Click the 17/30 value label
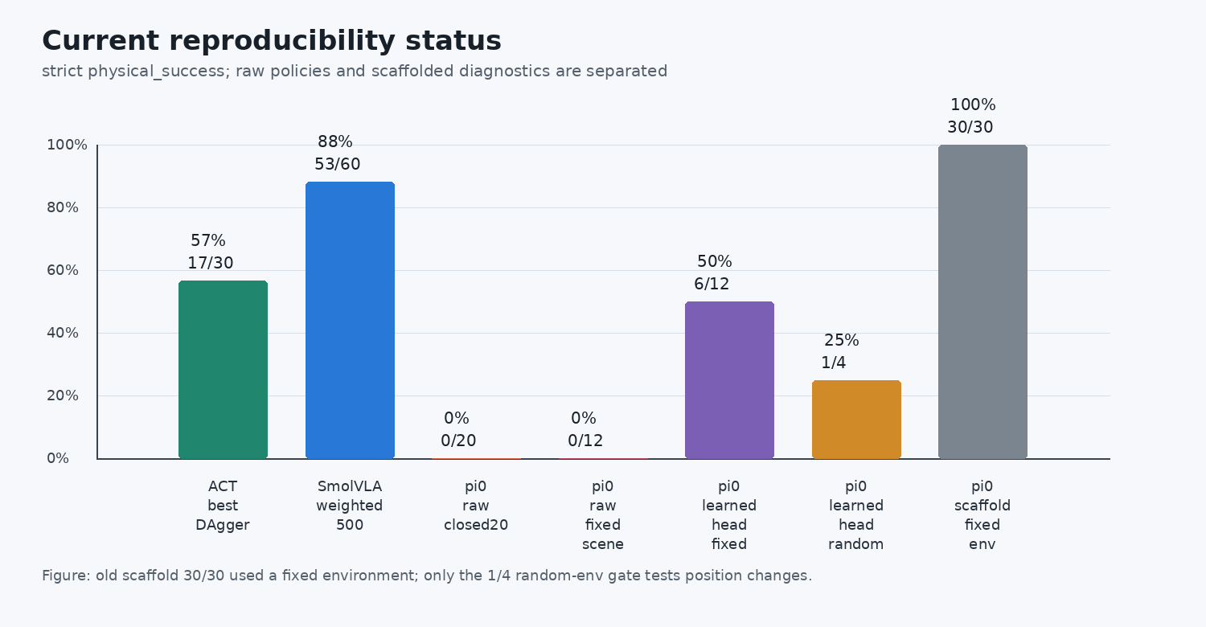Viewport: 1206px width, 627px height. (x=211, y=264)
